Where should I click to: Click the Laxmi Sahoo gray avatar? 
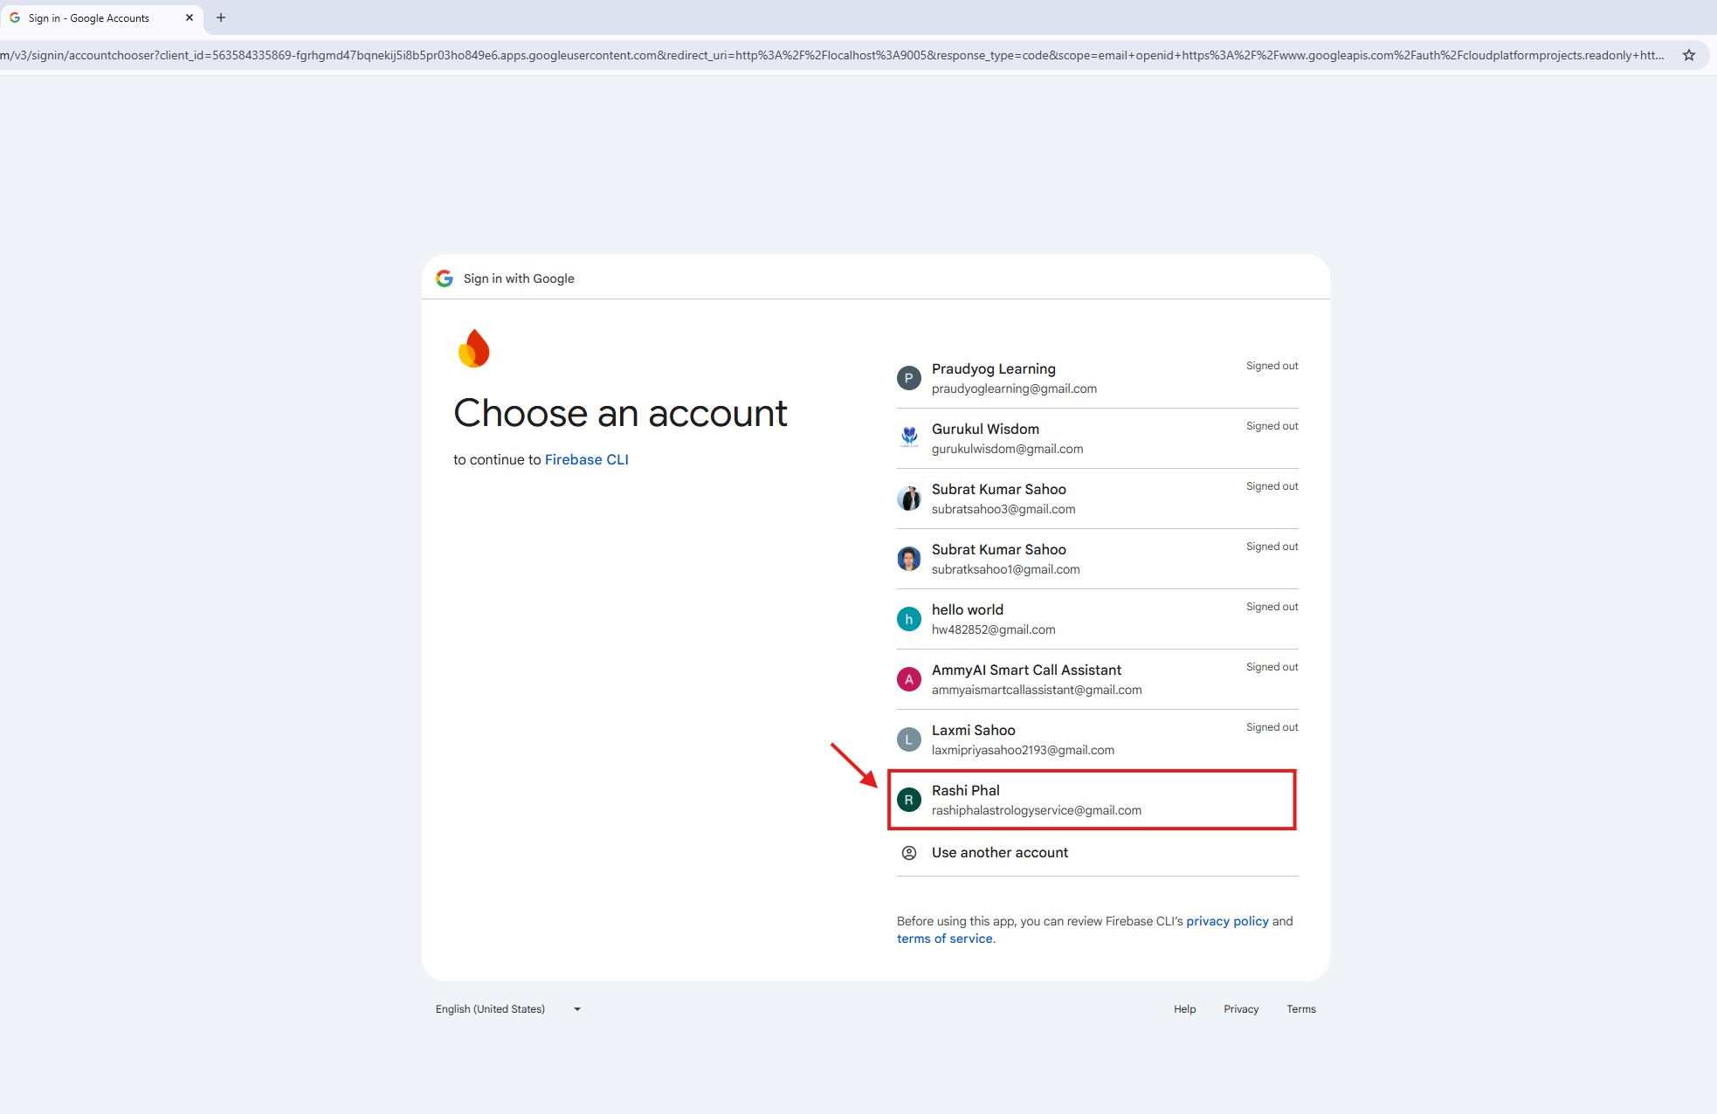[x=908, y=739]
